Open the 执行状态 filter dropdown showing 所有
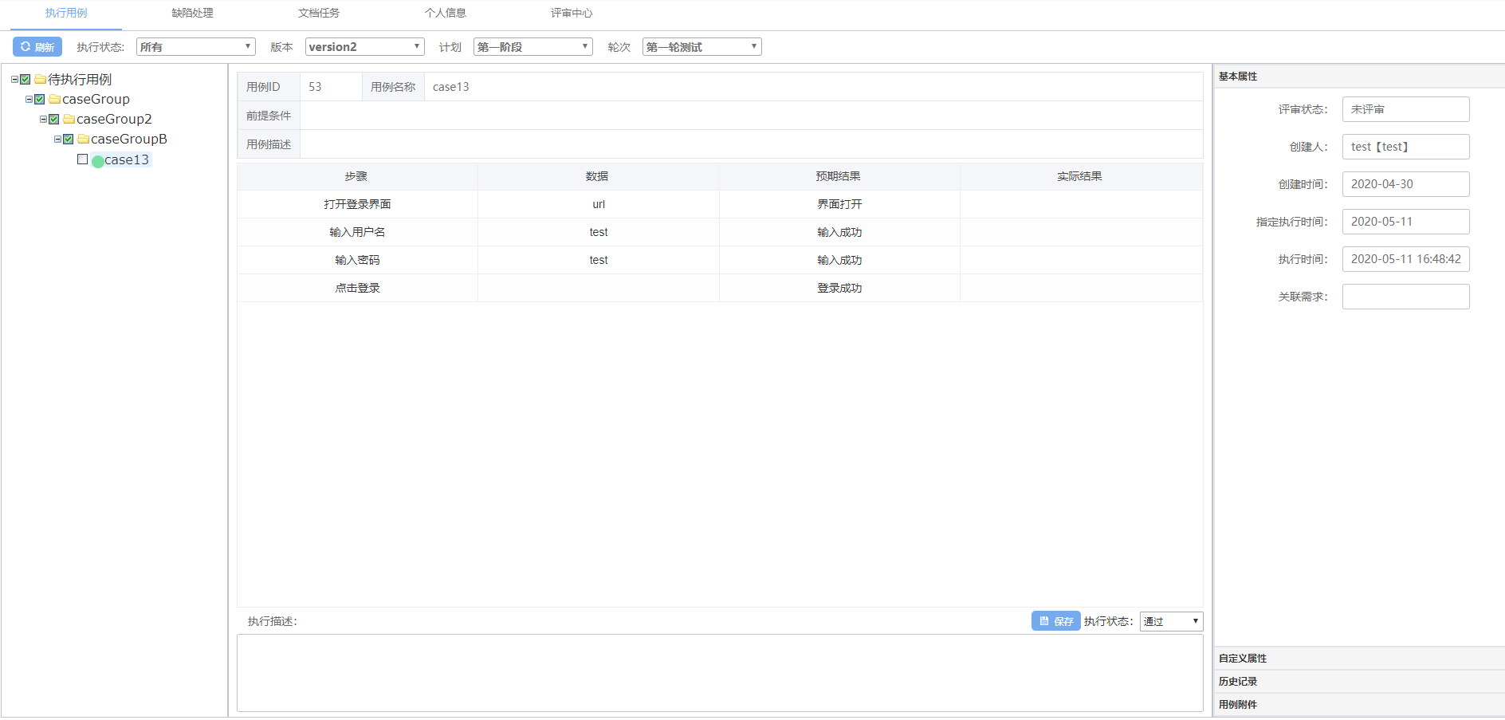This screenshot has width=1505, height=720. click(195, 46)
